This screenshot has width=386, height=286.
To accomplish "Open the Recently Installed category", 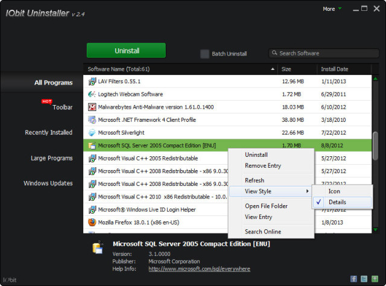I will click(x=48, y=133).
